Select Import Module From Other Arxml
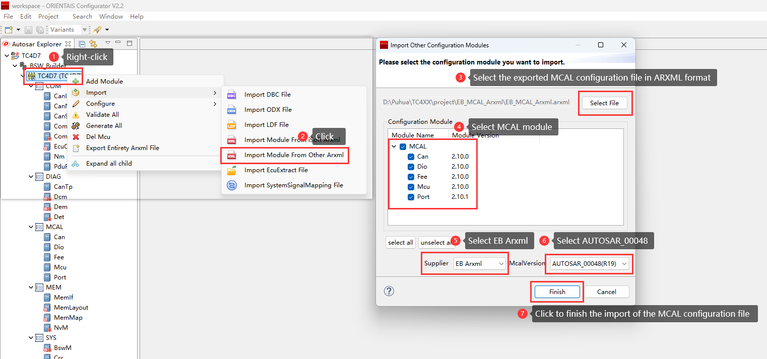767x359 pixels. click(x=293, y=155)
